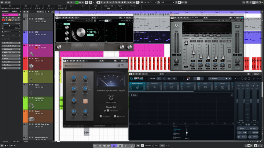Click the large amount knob in The God Particle
This screenshot has width=264, height=148.
tap(81, 33)
